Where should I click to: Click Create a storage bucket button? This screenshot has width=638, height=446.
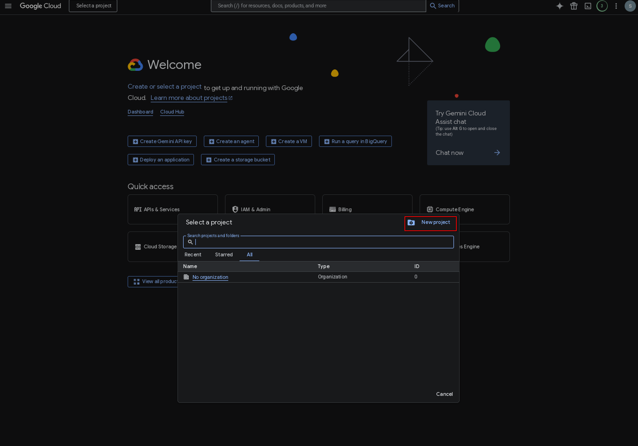[x=238, y=160]
